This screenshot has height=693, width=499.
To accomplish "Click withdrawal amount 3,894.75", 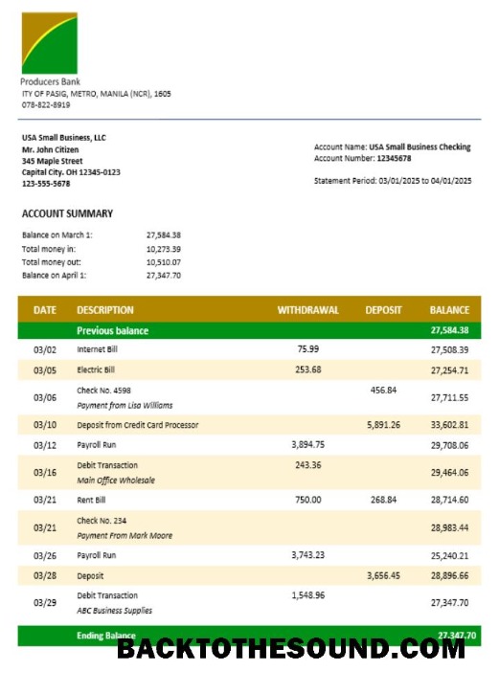I will pyautogui.click(x=307, y=445).
